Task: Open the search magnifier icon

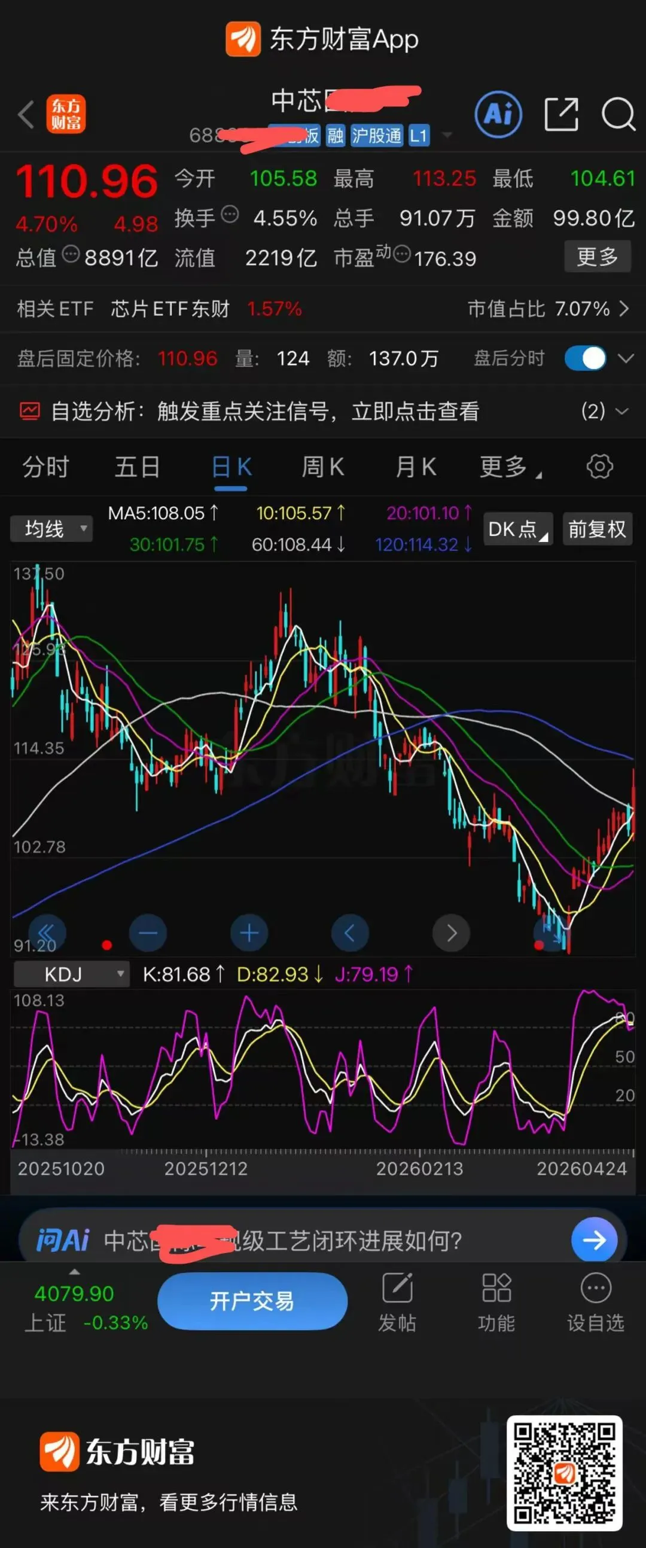Action: (618, 114)
